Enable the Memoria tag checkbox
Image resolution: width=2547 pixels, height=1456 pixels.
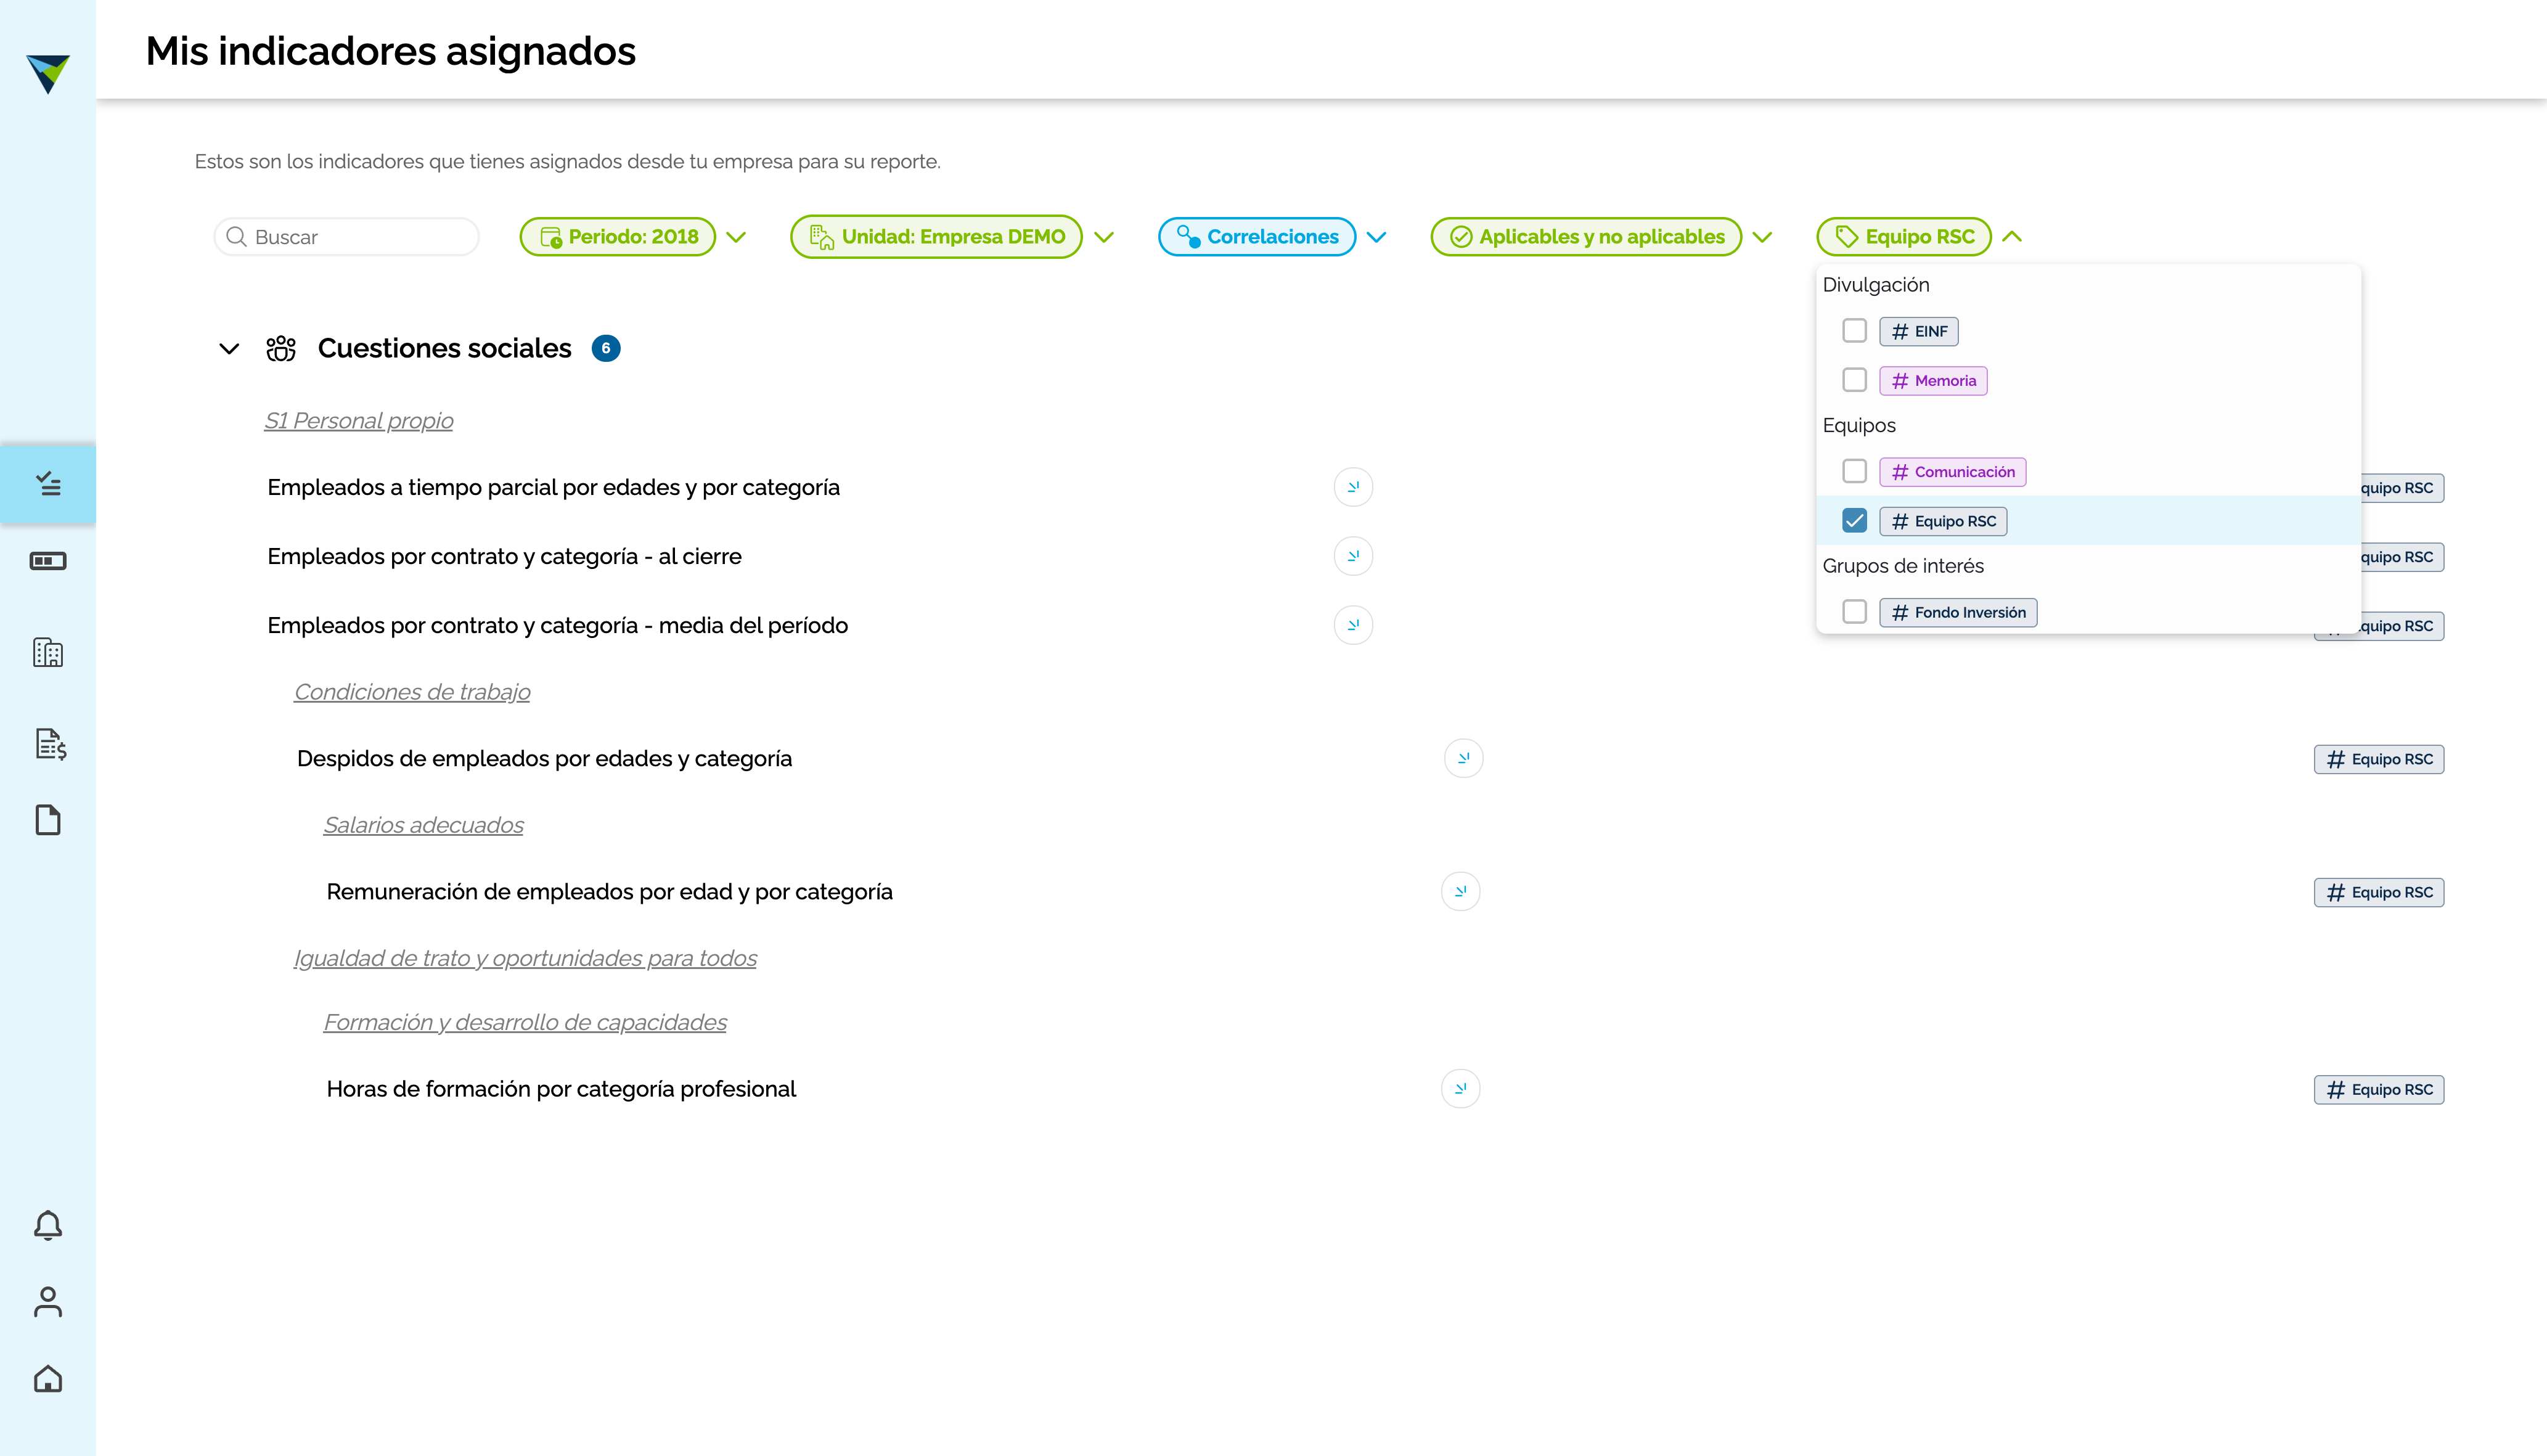pos(1854,380)
